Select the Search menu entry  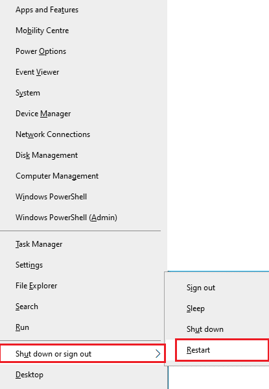83,307
